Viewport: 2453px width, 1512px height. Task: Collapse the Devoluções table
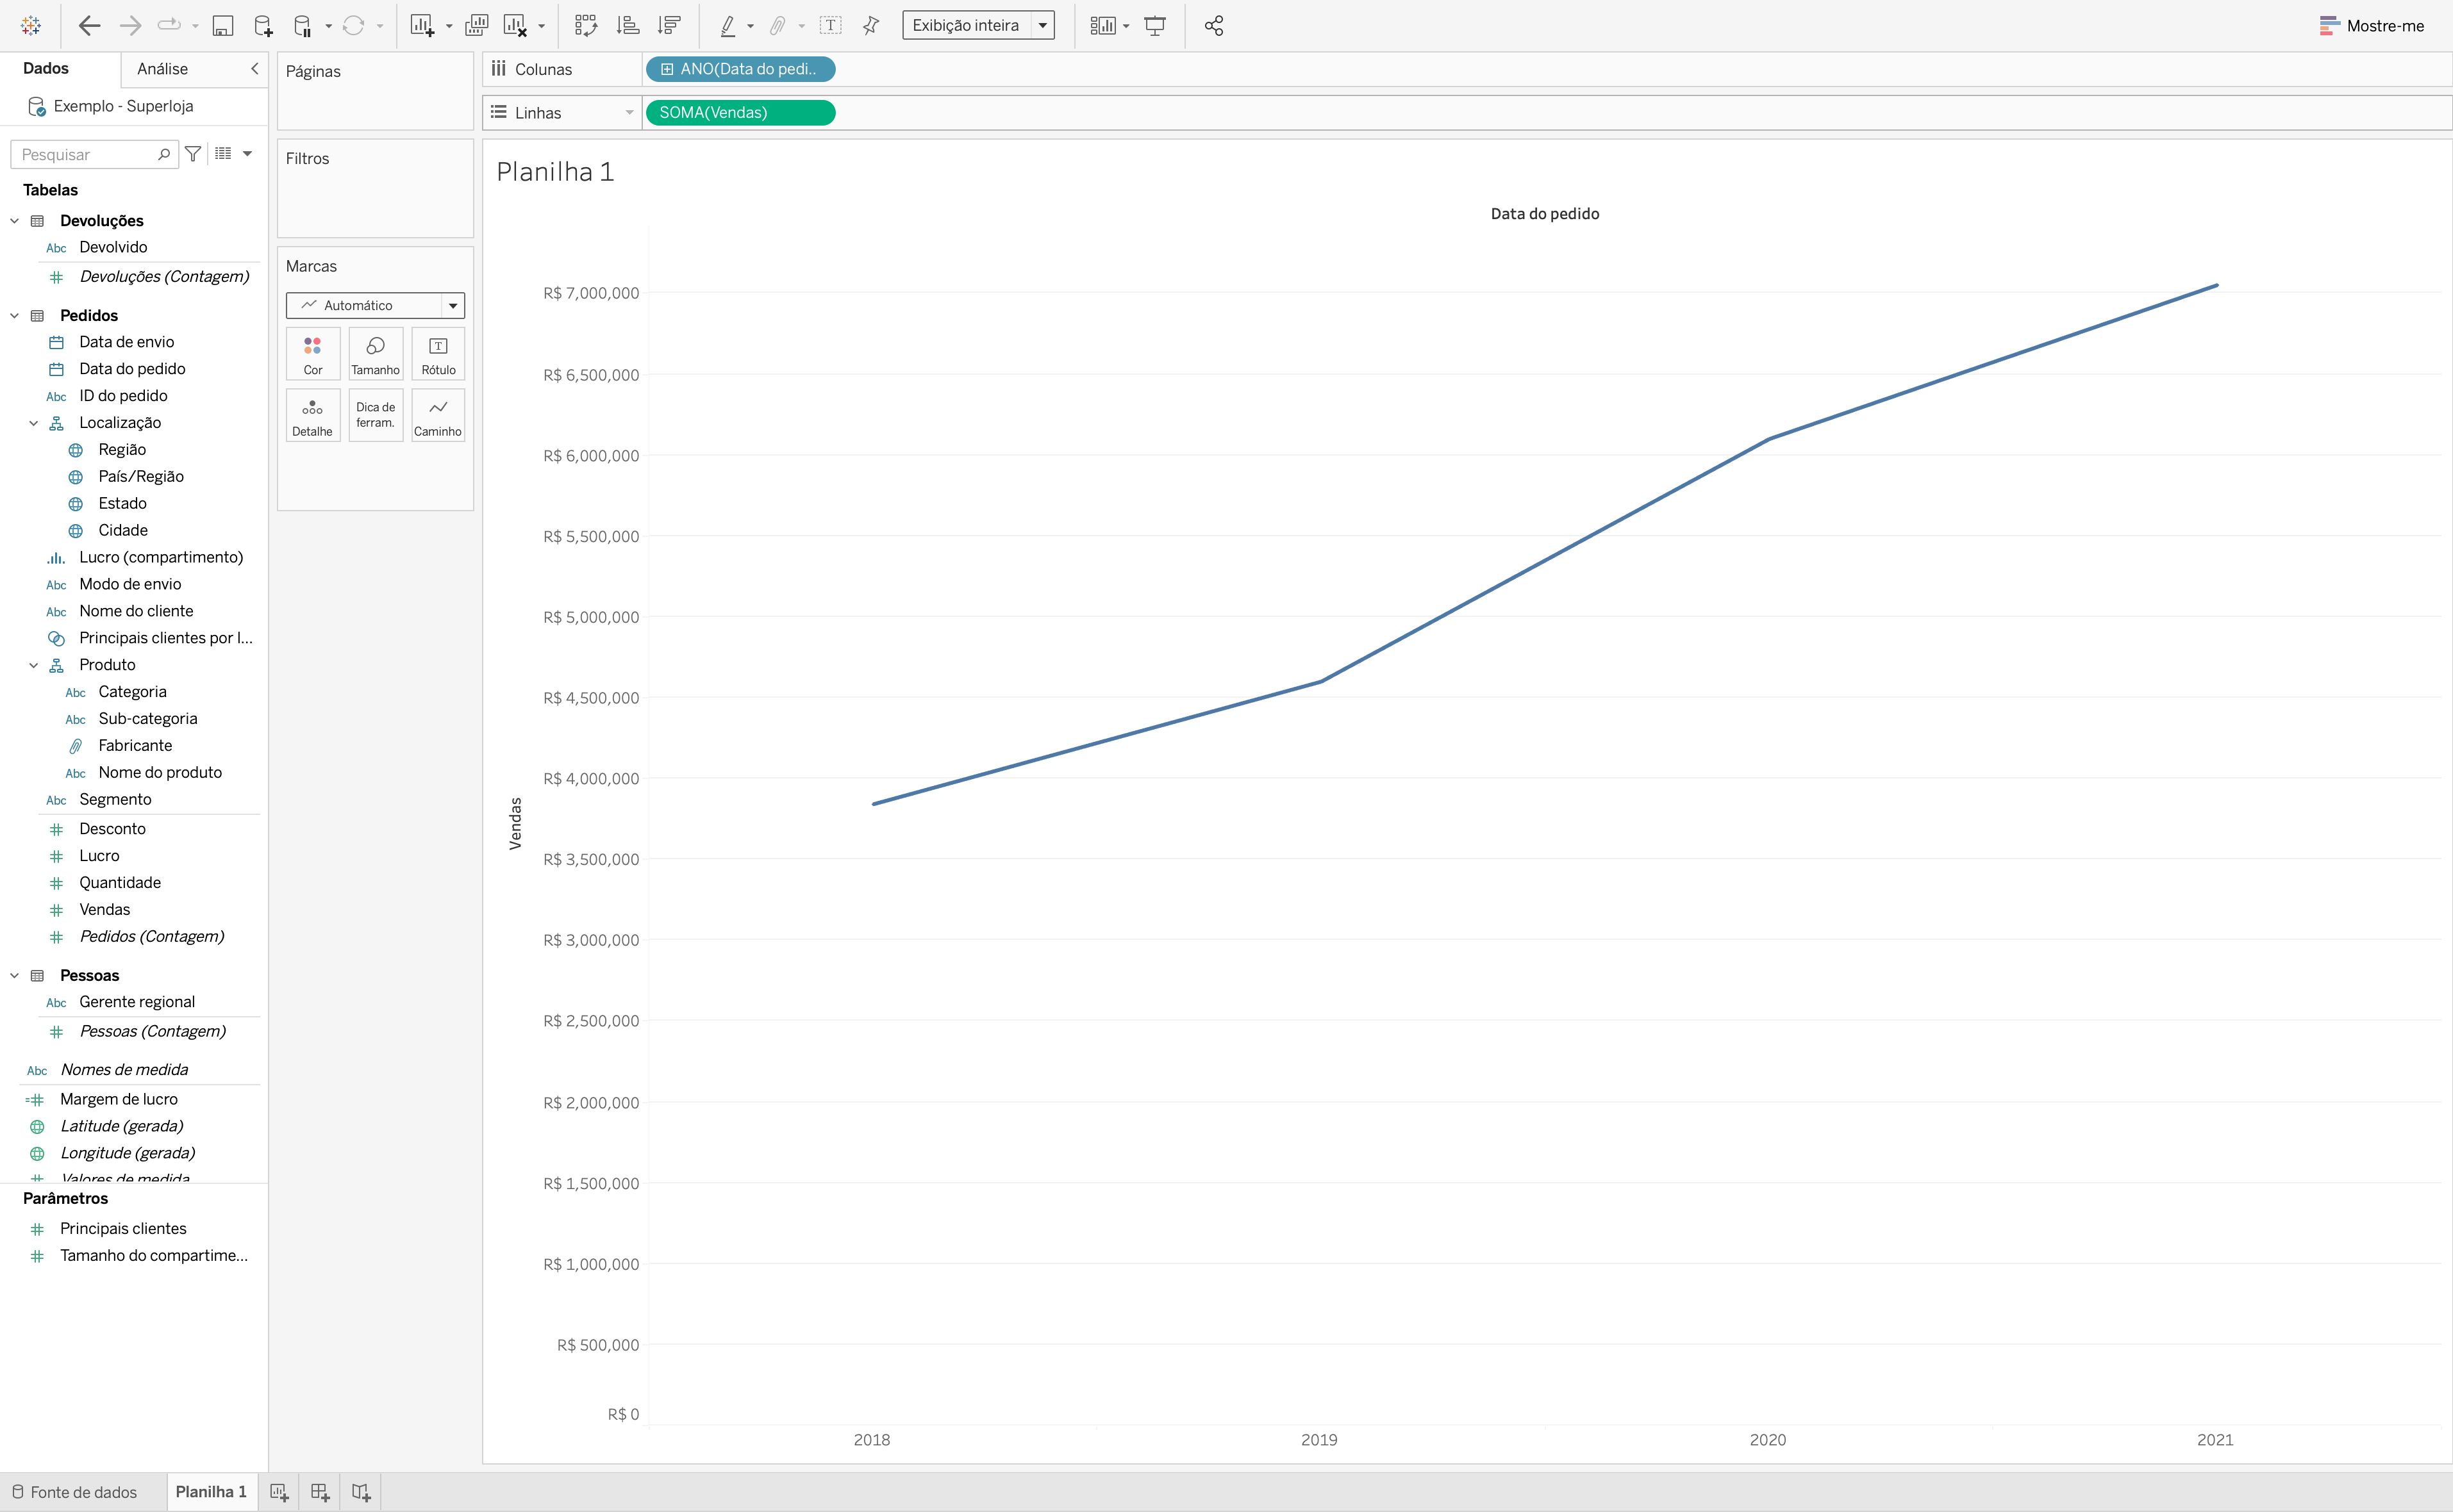click(14, 221)
